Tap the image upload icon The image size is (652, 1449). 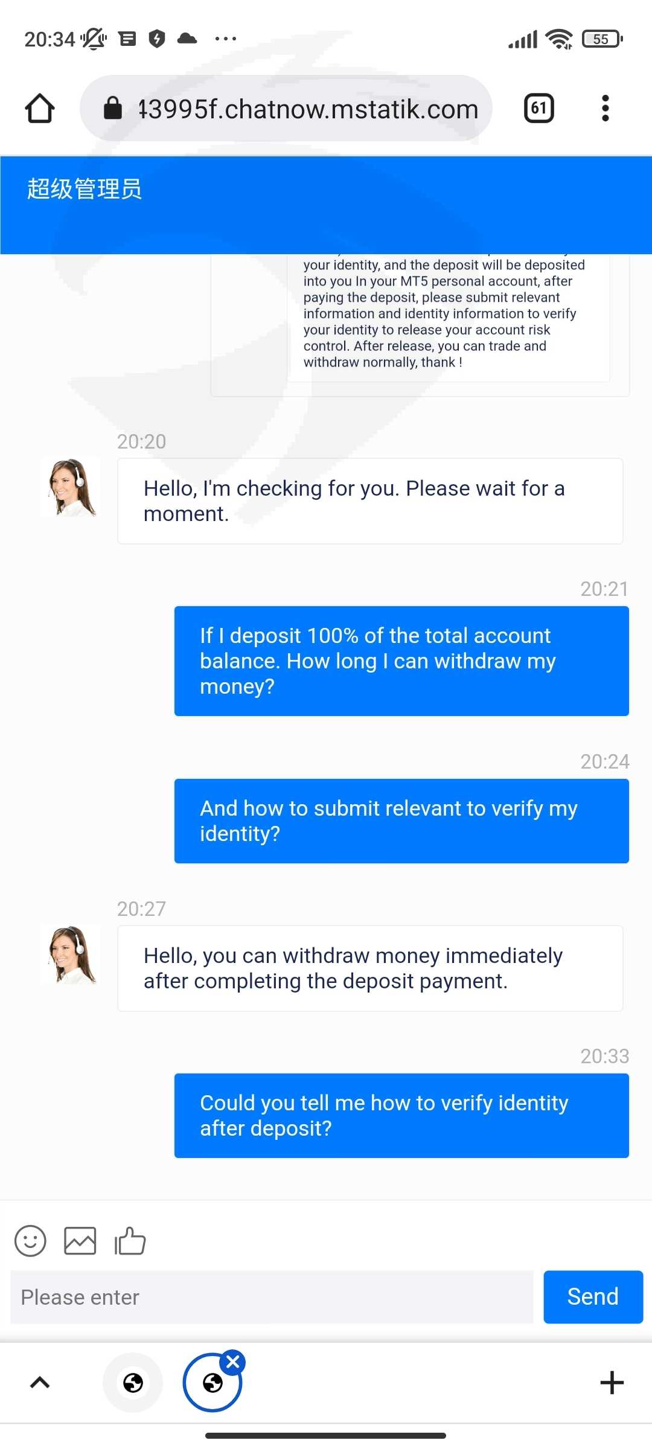80,1241
